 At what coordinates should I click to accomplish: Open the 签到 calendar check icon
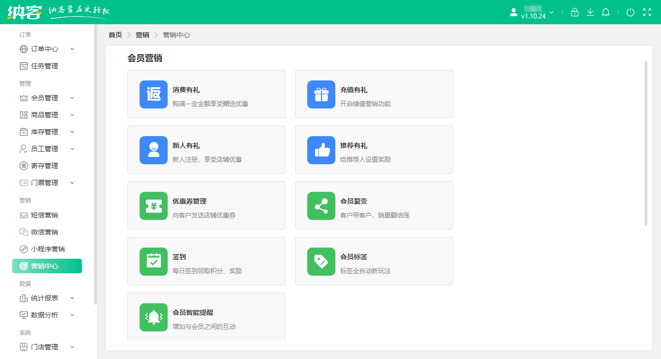[x=154, y=262]
